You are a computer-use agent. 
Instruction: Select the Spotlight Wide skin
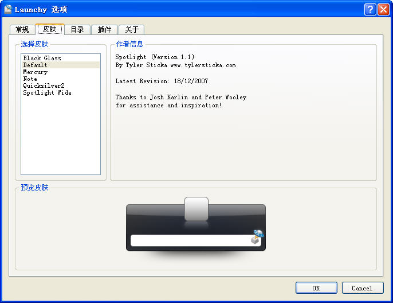point(61,92)
